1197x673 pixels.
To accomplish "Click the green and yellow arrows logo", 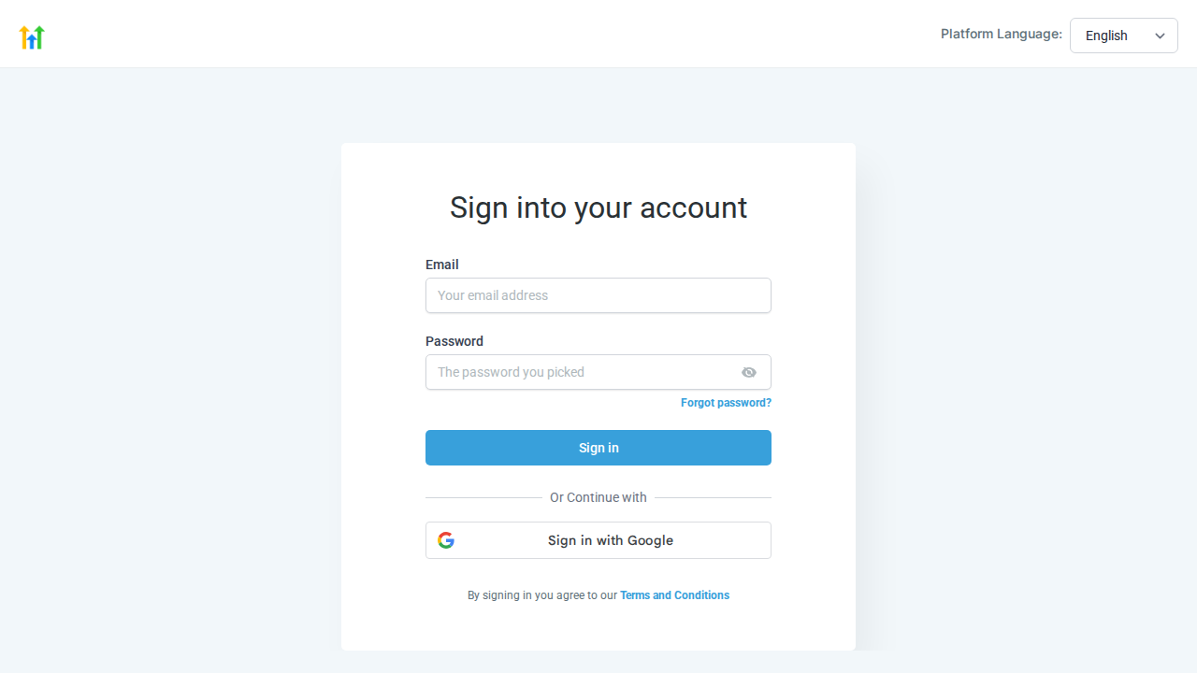I will point(32,37).
